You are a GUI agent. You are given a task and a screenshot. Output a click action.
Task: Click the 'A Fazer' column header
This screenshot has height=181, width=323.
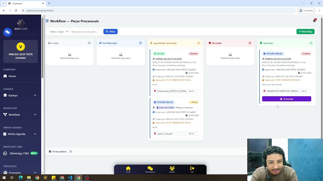coord(70,43)
